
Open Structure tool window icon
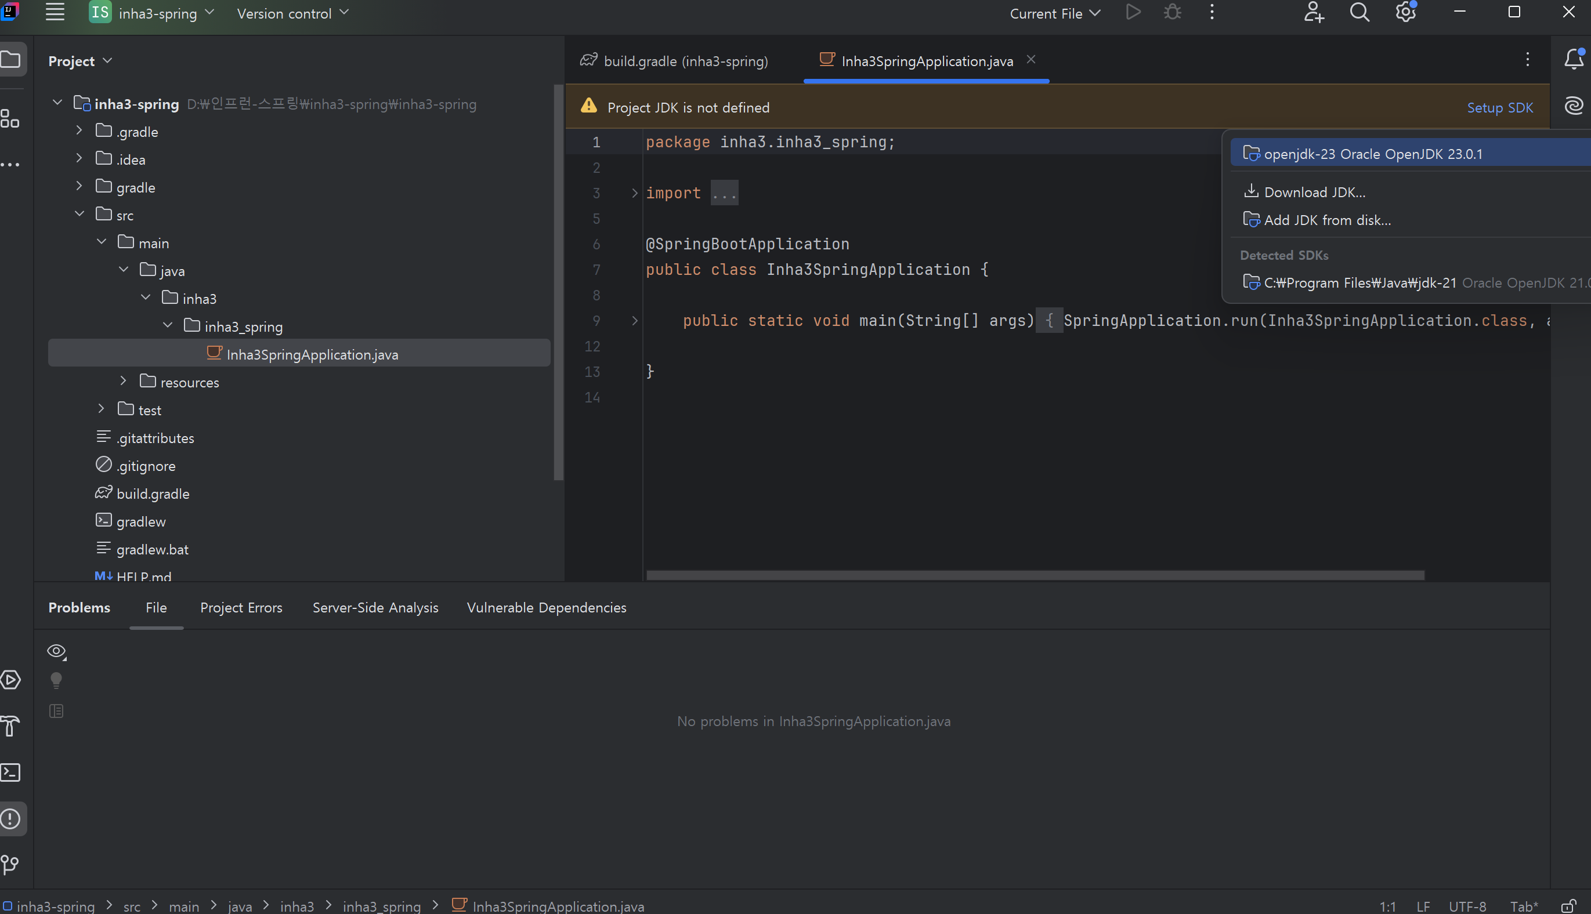[10, 119]
